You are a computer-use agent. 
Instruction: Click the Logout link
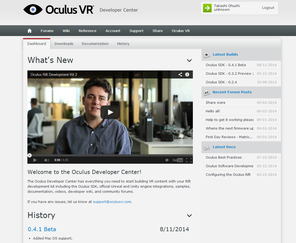(268, 8)
